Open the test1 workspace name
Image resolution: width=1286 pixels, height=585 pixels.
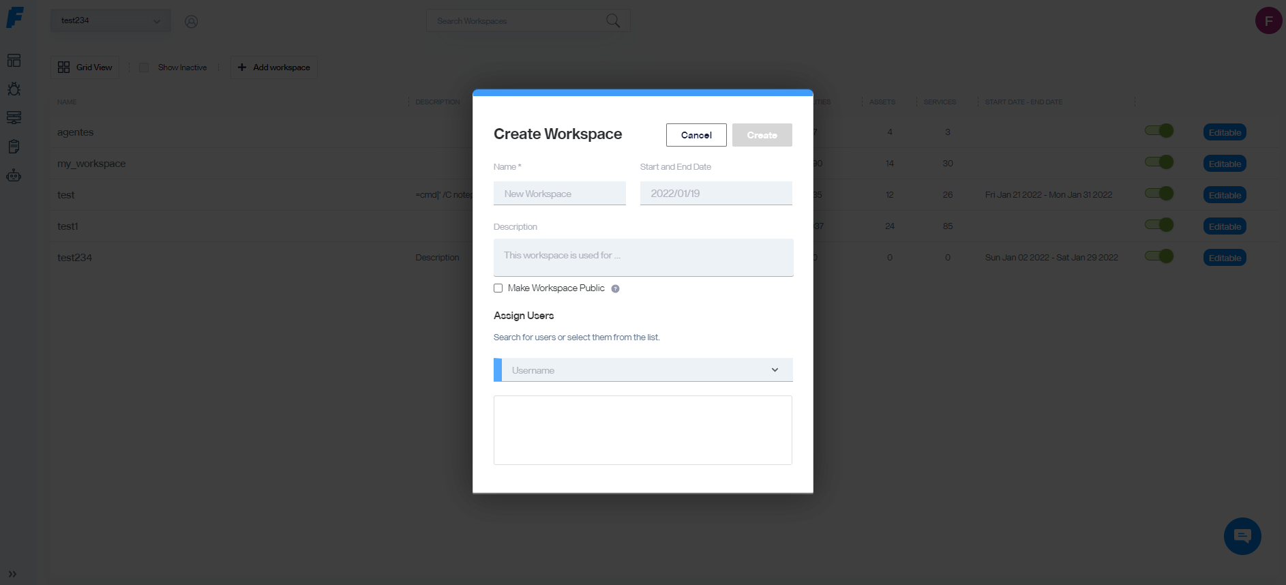(68, 226)
